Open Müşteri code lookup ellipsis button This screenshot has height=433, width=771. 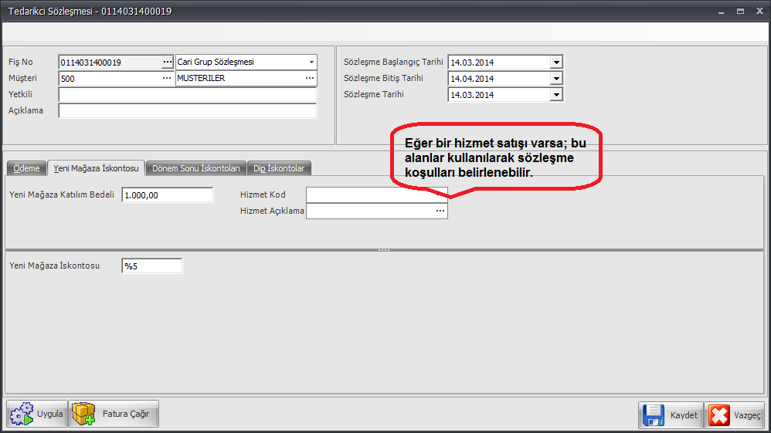click(x=168, y=78)
